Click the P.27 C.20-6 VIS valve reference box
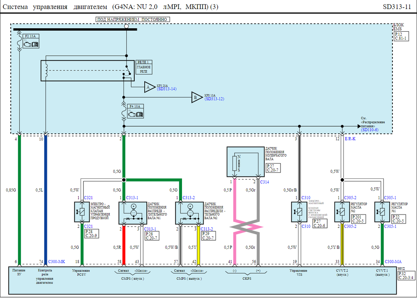The height and width of the screenshot is (298, 417). [x=319, y=223]
